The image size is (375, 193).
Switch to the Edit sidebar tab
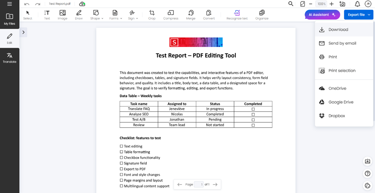(10, 39)
